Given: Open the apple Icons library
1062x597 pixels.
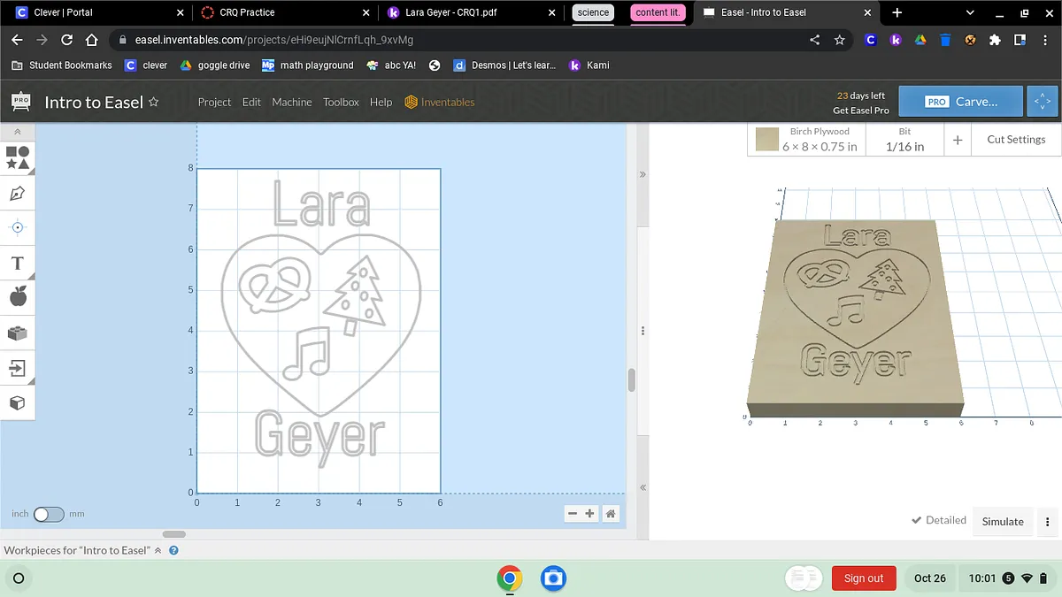Looking at the screenshot, I should pos(18,297).
